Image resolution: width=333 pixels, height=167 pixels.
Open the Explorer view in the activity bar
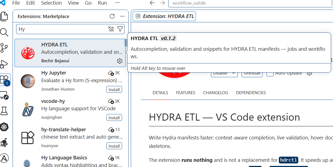4,16
